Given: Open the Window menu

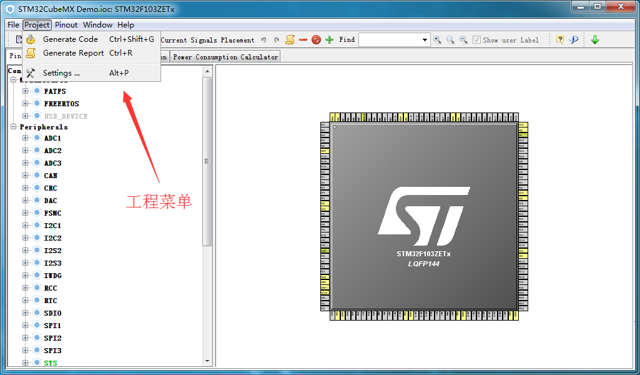Looking at the screenshot, I should pos(97,25).
